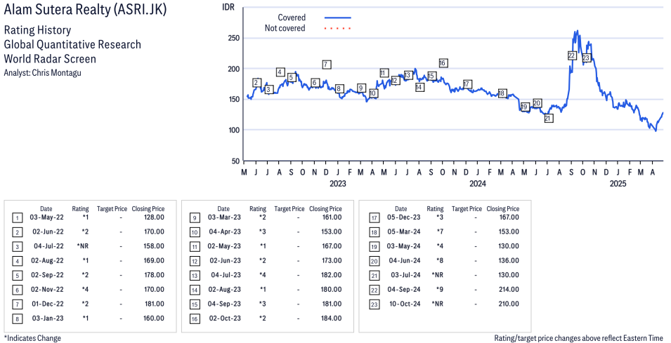This screenshot has width=671, height=343.
Task: Select chart marker 11 on the chart
Action: pos(384,73)
